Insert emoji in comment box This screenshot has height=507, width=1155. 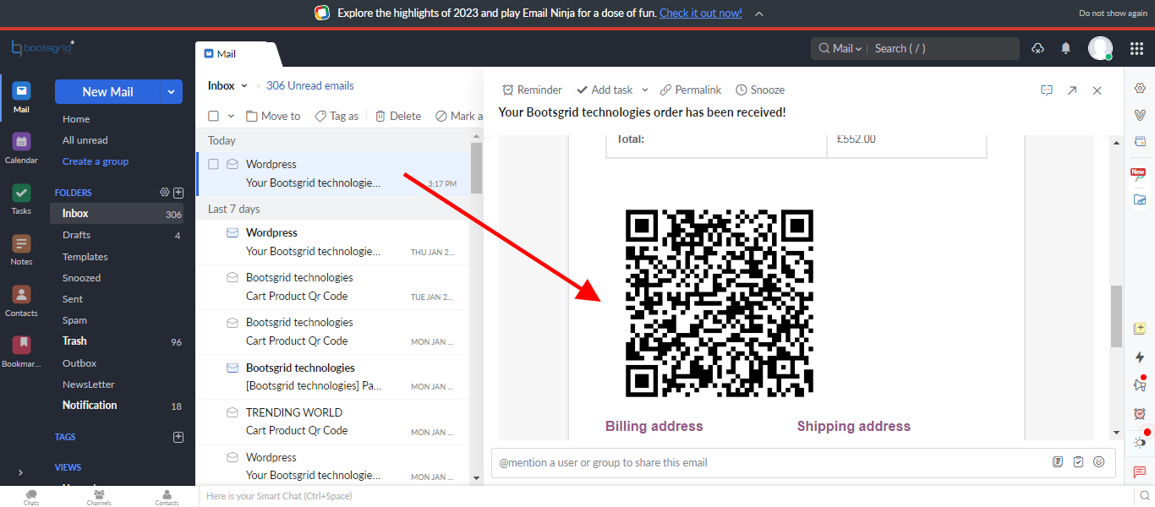[x=1099, y=462]
